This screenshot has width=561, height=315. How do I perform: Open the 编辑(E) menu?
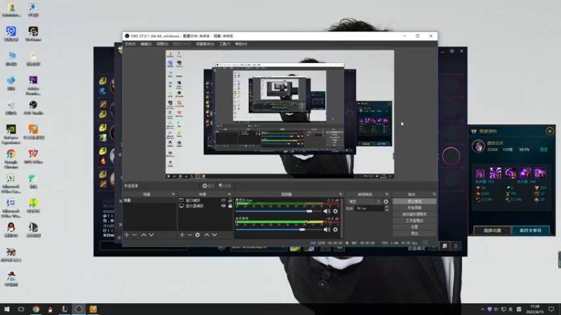pyautogui.click(x=146, y=44)
